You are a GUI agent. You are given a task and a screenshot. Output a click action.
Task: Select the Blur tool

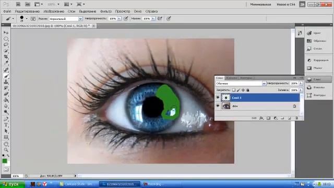(x=6, y=106)
